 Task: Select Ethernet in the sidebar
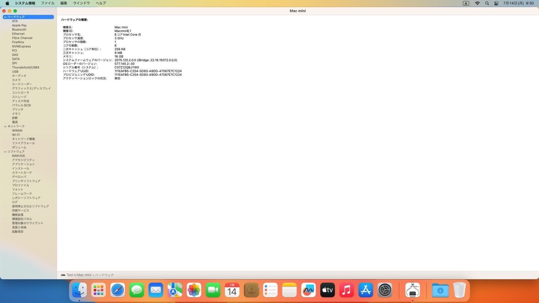pyautogui.click(x=18, y=34)
